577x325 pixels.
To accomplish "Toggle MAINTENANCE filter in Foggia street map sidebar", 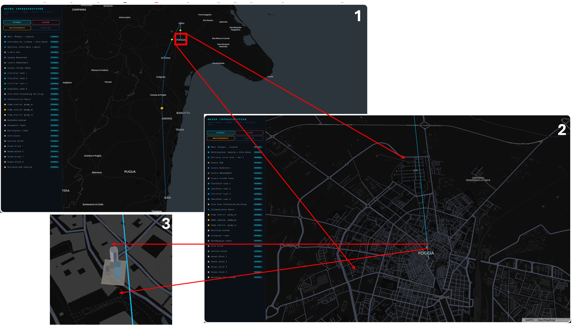I will point(221,138).
